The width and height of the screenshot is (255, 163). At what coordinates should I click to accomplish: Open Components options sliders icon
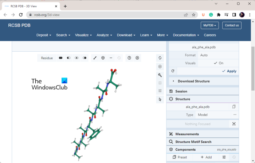pos(224,157)
